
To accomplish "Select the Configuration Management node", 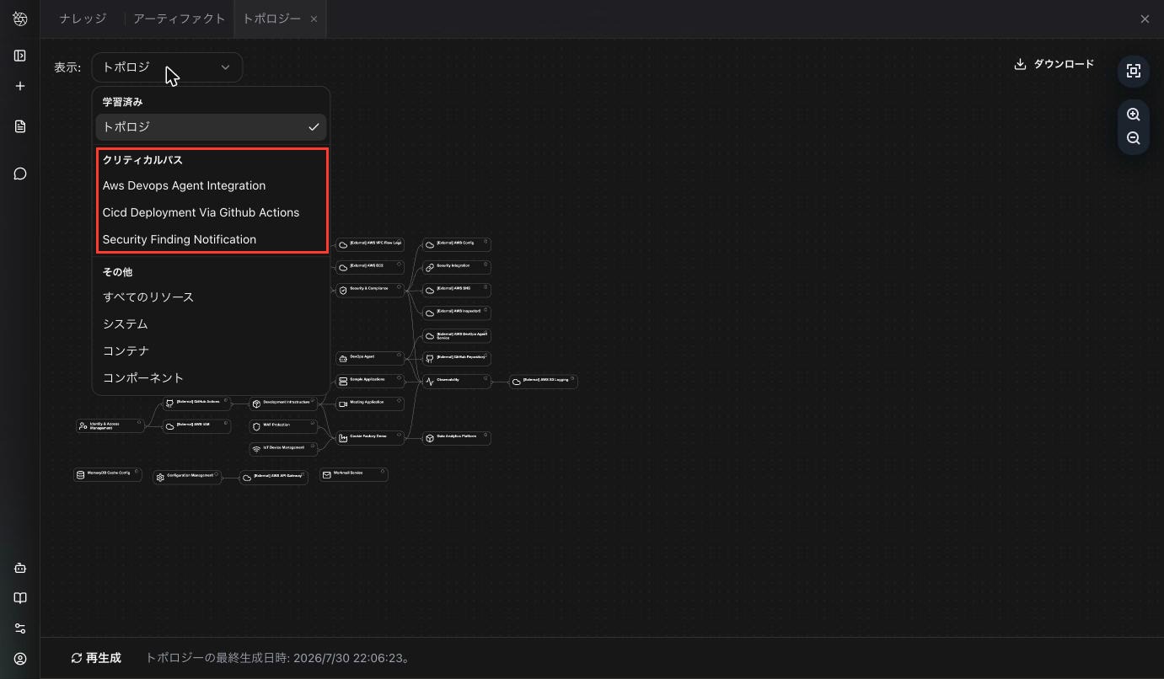I will (x=187, y=477).
